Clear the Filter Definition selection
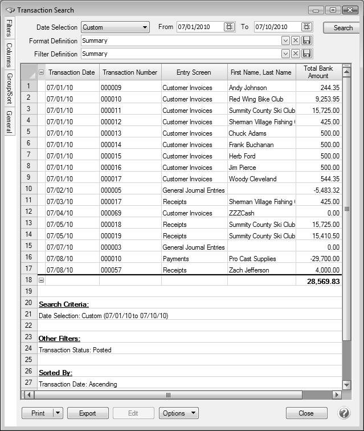364x431 pixels. coord(296,54)
